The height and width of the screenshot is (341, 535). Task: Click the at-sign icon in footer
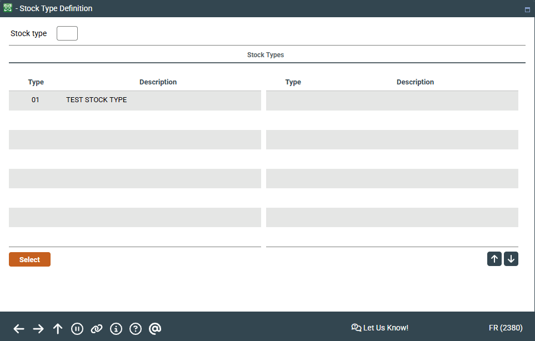[x=155, y=329]
